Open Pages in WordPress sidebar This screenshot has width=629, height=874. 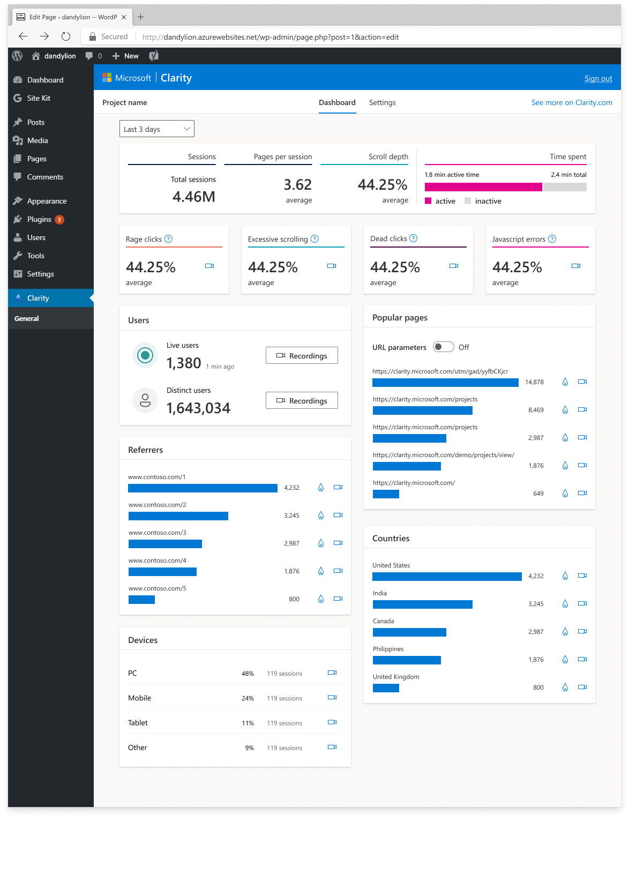coord(51,159)
